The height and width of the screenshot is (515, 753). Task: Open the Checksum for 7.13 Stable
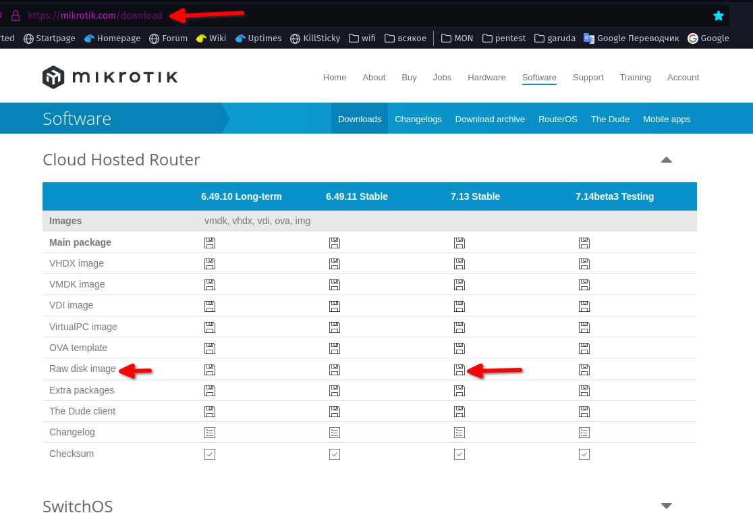[x=459, y=454]
